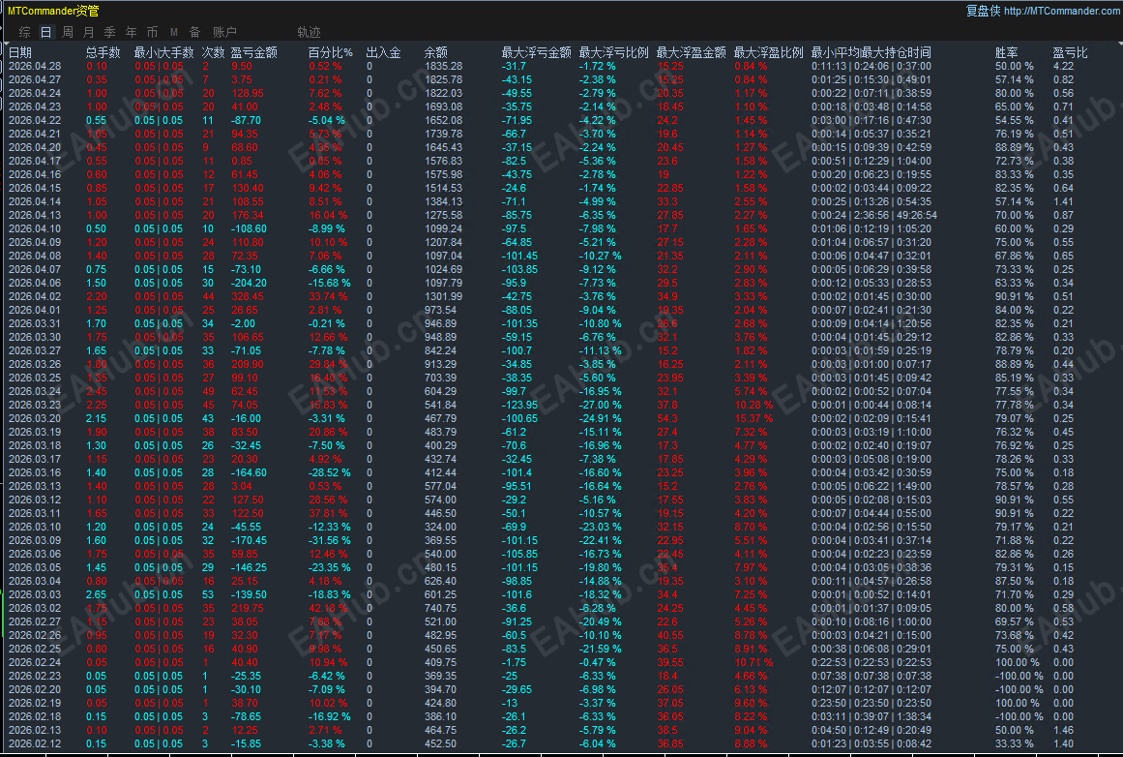This screenshot has width=1123, height=757.
Task: Open the http://MTCommander.com link
Action: (1061, 11)
